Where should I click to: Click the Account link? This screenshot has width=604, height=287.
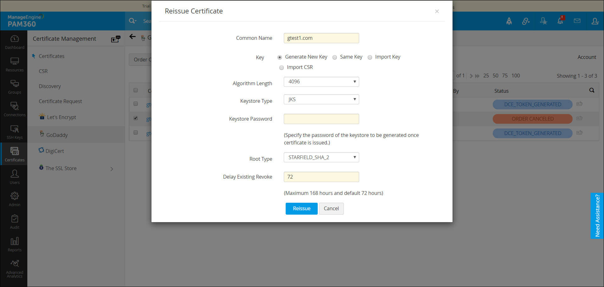pos(587,57)
